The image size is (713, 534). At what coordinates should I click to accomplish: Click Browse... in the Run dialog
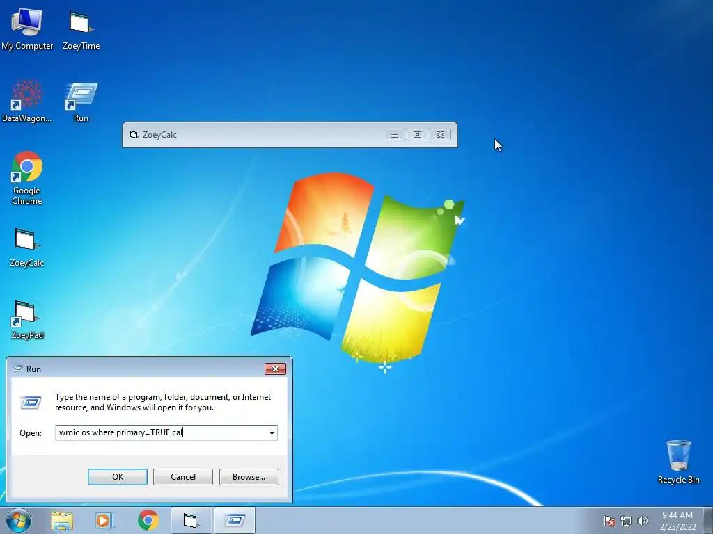[x=249, y=477]
